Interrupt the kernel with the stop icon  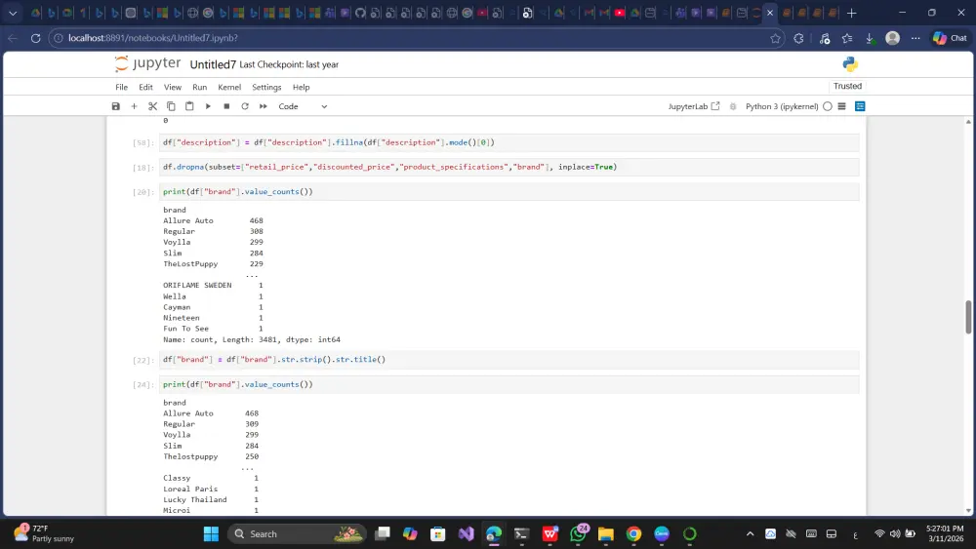[226, 106]
